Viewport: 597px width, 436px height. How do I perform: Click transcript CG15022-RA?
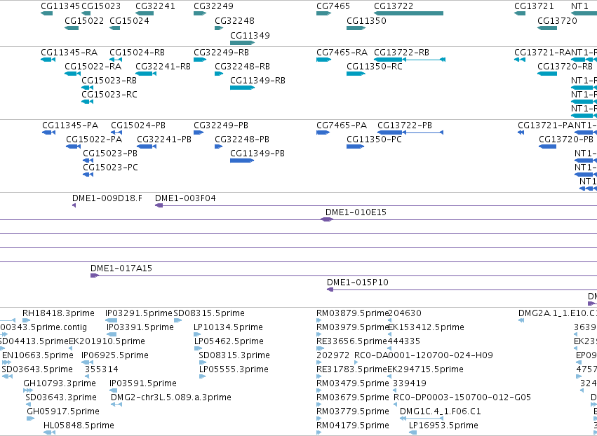point(93,67)
